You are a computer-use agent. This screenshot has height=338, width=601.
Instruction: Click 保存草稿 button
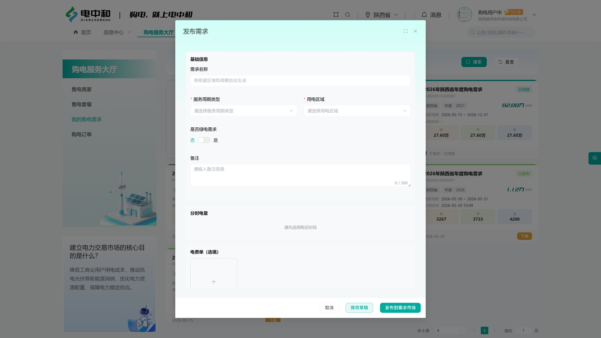click(x=359, y=308)
